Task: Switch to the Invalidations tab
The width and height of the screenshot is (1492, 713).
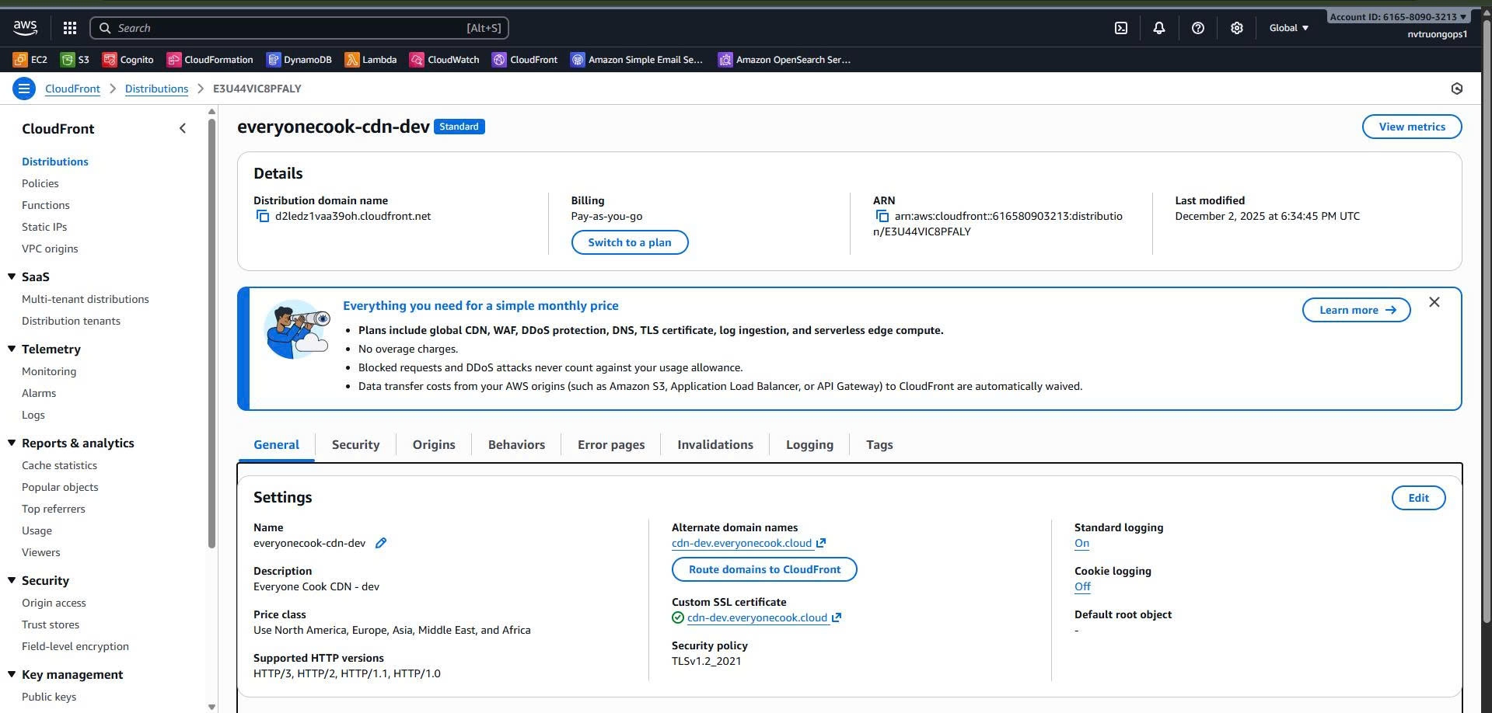Action: [715, 445]
